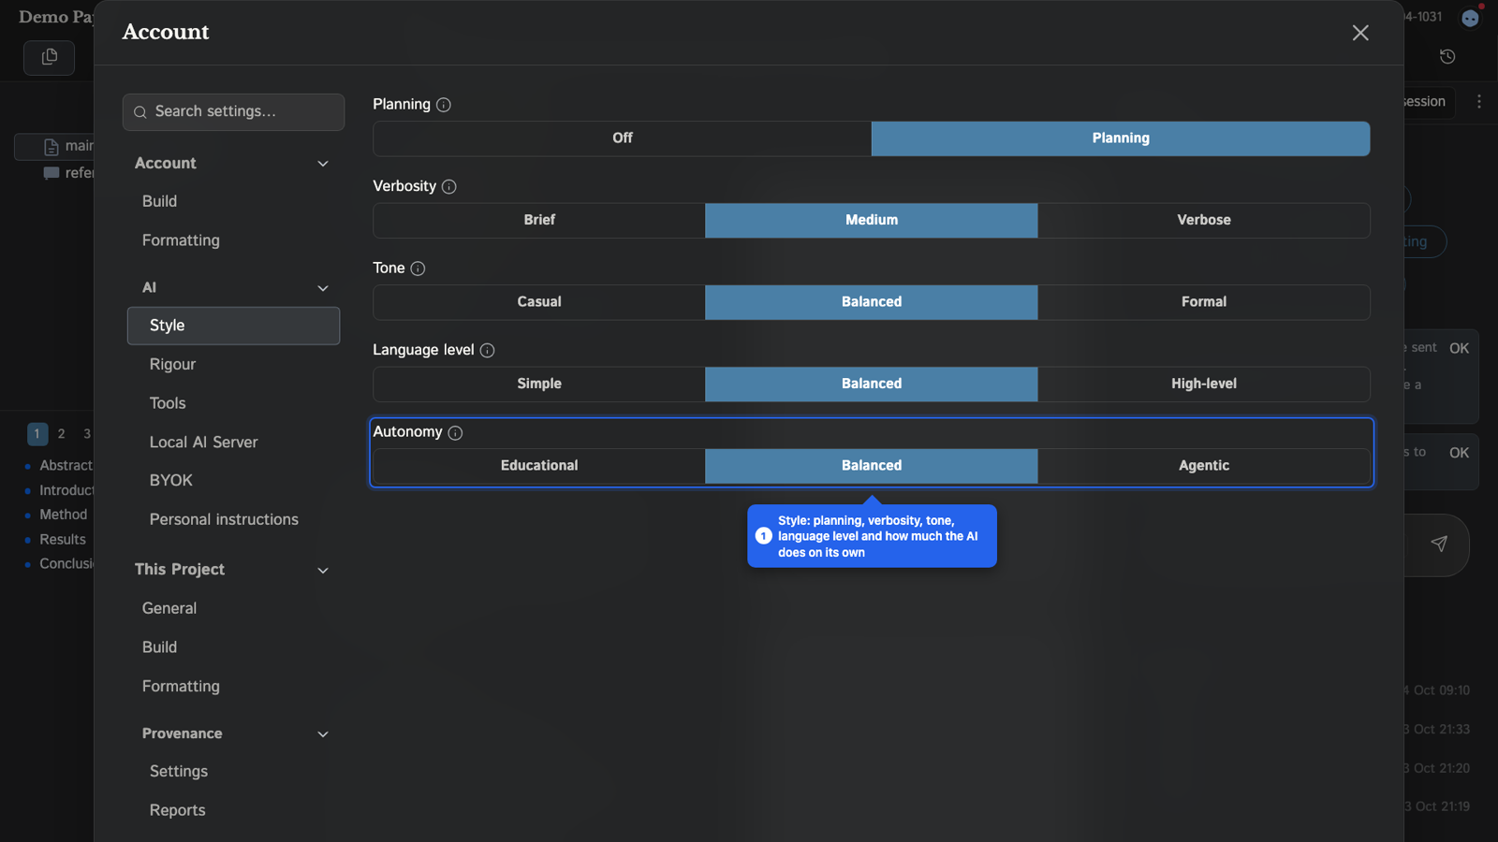Open Build under the Account section
Image resolution: width=1498 pixels, height=842 pixels.
(233, 201)
